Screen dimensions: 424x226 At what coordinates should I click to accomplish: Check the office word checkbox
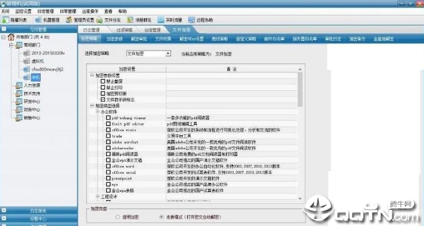click(108, 166)
